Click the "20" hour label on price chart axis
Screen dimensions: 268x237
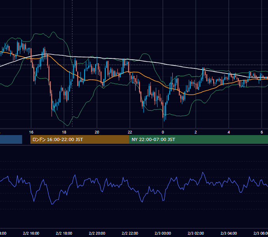tap(97, 132)
